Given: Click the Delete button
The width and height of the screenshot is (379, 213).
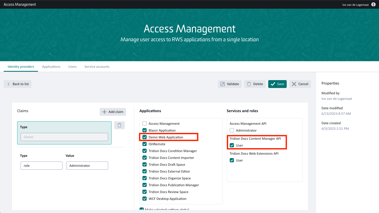Looking at the screenshot, I should pyautogui.click(x=255, y=84).
